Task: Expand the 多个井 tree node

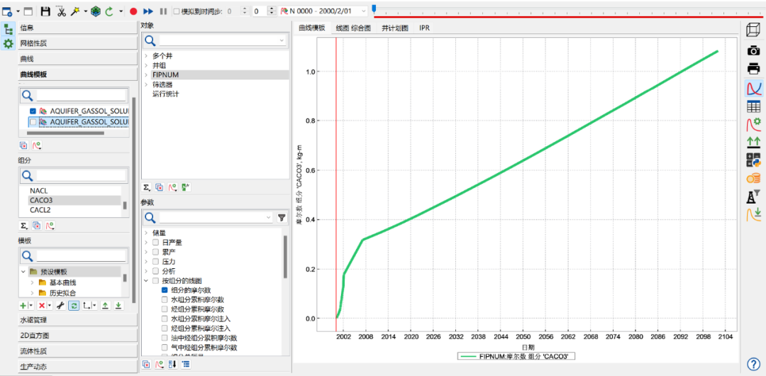Action: pos(145,55)
